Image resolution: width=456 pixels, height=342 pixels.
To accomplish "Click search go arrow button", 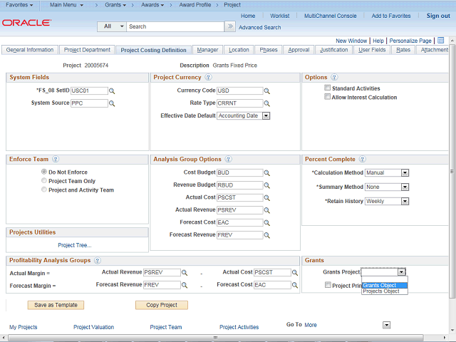I will click(229, 26).
